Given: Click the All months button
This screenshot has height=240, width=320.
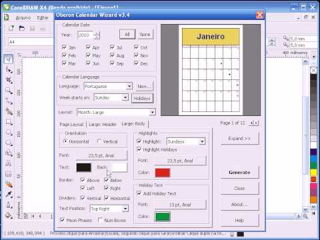Looking at the screenshot, I should click(127, 35).
